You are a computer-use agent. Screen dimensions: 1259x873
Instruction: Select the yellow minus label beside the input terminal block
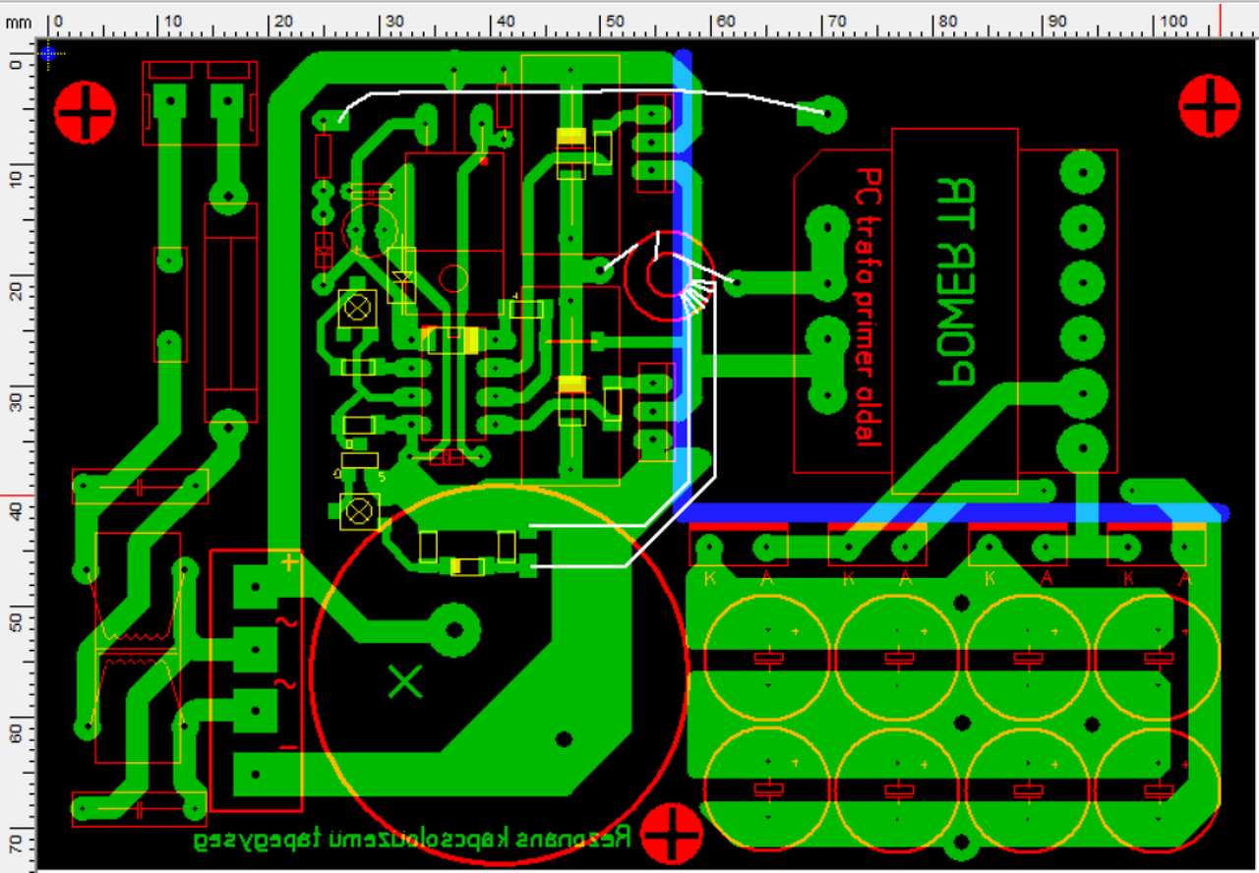pyautogui.click(x=288, y=748)
